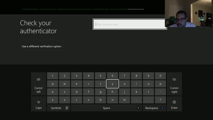The image size is (213, 120).
Task: Tap the 3 key
Action: [77, 76]
